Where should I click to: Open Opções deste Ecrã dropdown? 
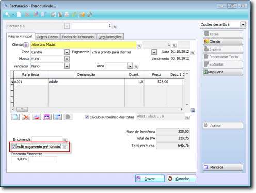coord(243,25)
